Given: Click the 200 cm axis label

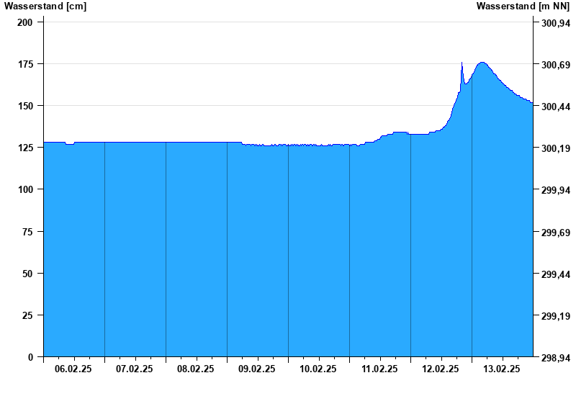Looking at the screenshot, I should [25, 22].
